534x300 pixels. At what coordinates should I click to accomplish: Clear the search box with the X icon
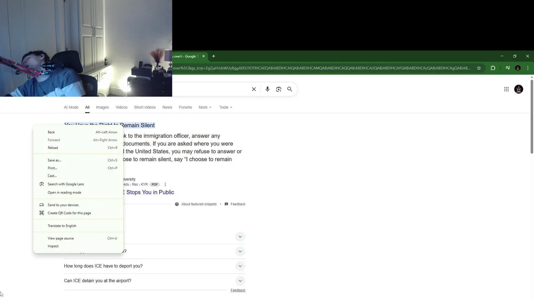pos(254,89)
